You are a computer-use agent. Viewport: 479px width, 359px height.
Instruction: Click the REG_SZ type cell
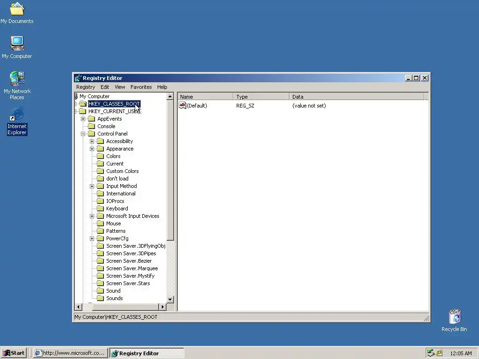coord(245,106)
